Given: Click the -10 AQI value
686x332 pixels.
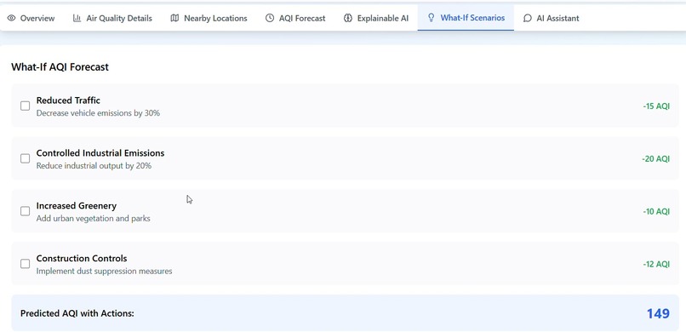Looking at the screenshot, I should [x=656, y=212].
